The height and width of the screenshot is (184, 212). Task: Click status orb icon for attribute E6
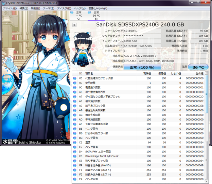point(75,156)
